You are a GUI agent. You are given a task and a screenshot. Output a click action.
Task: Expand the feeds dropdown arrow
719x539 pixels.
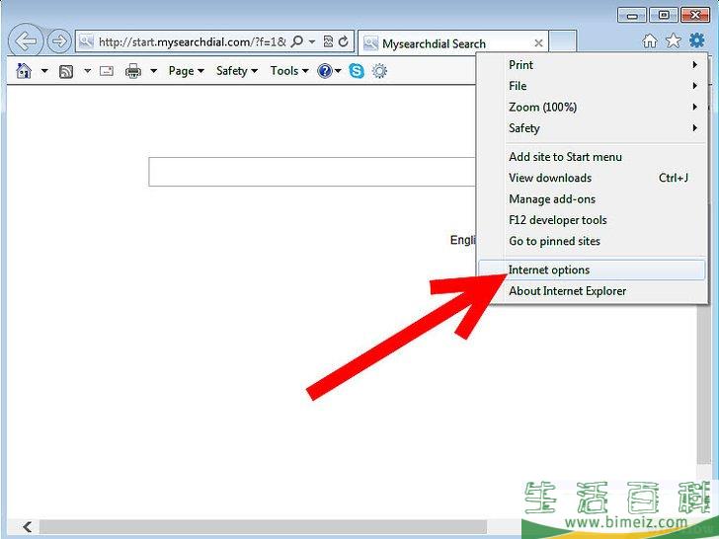[87, 71]
